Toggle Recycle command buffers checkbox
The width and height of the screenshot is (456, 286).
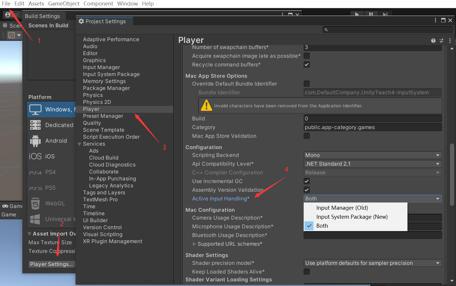coord(307,64)
